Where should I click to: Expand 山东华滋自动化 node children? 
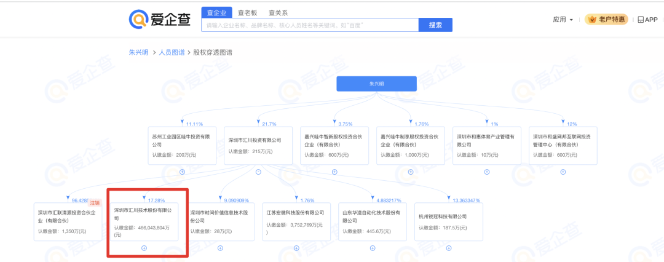(x=373, y=248)
